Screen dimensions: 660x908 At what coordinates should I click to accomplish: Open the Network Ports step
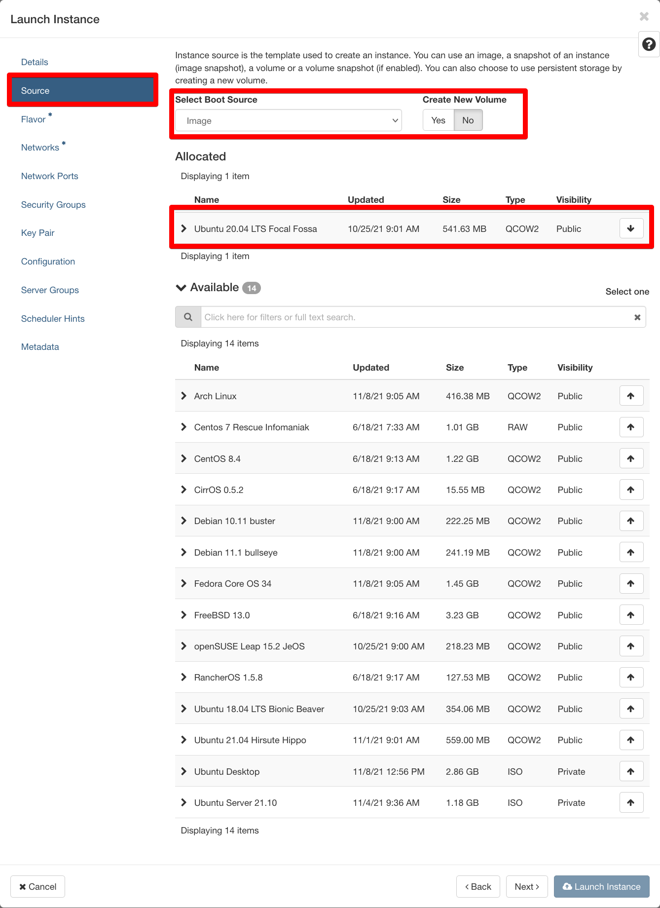(x=49, y=176)
